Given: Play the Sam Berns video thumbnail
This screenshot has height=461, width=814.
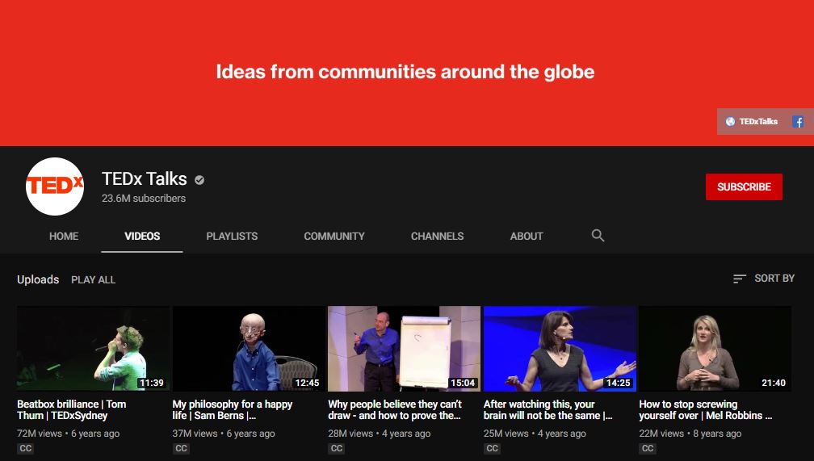Looking at the screenshot, I should tap(249, 348).
